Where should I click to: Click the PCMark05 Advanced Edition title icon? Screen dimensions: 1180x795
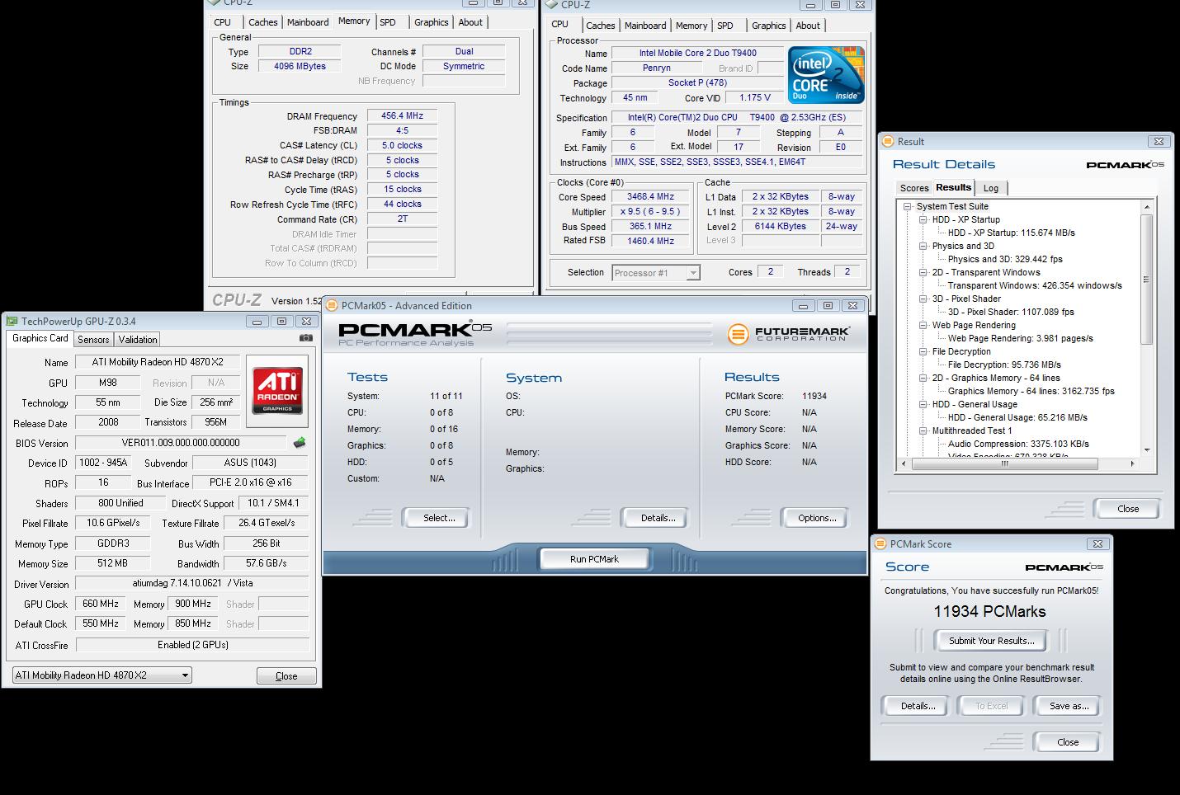[x=333, y=305]
